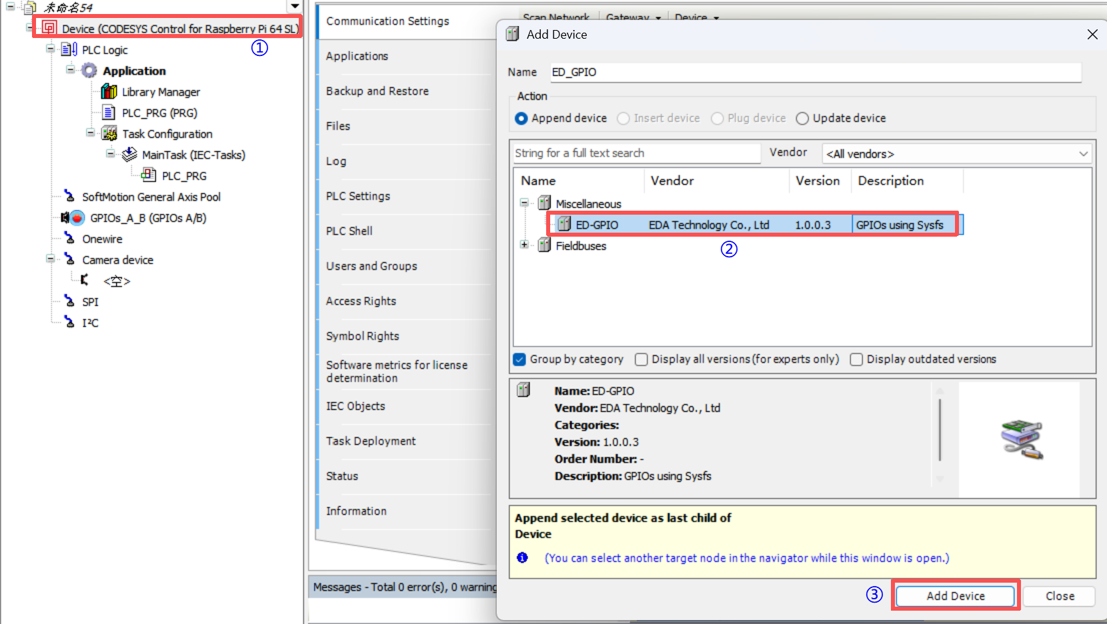Click the Add Device button
Viewport: 1107px width, 624px height.
955,596
